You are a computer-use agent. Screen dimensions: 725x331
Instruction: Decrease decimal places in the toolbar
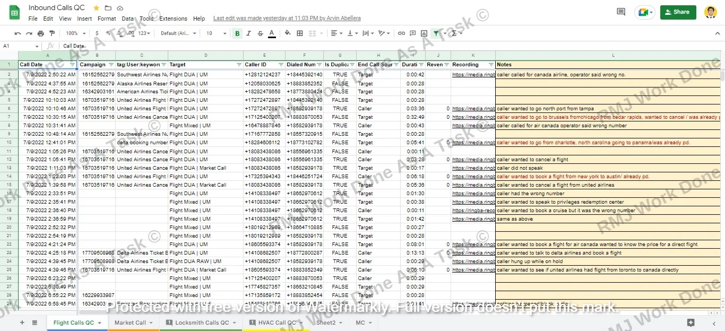(119, 33)
